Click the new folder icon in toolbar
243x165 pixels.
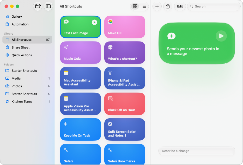click(38, 6)
